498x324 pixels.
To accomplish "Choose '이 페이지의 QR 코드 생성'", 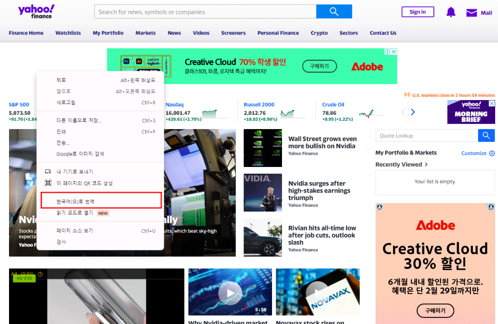I will [100, 183].
